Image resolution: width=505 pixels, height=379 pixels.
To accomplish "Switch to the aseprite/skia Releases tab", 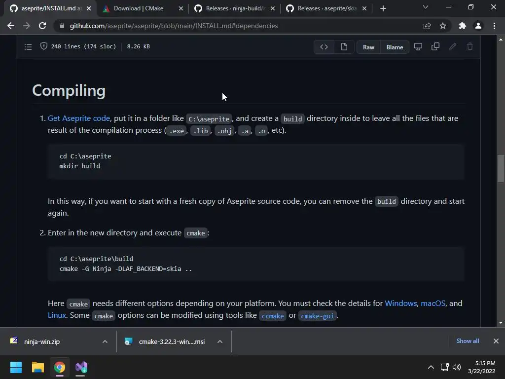I will pyautogui.click(x=326, y=8).
